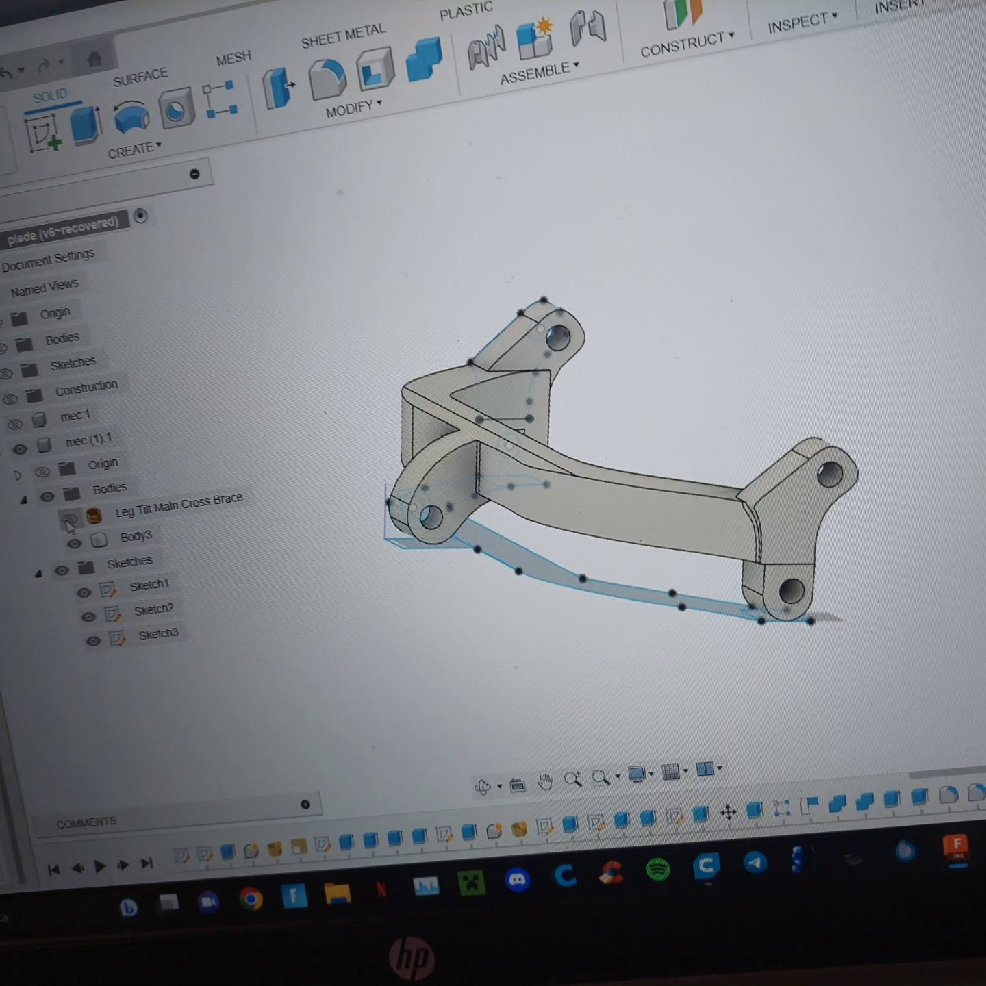This screenshot has height=986, width=986.
Task: Open the CREATE dropdown menu
Action: [134, 150]
